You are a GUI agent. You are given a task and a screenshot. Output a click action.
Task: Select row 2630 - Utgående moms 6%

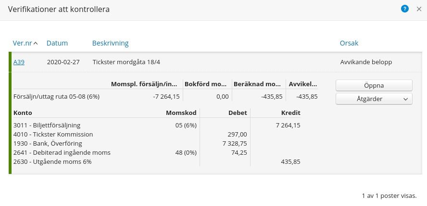click(x=53, y=161)
